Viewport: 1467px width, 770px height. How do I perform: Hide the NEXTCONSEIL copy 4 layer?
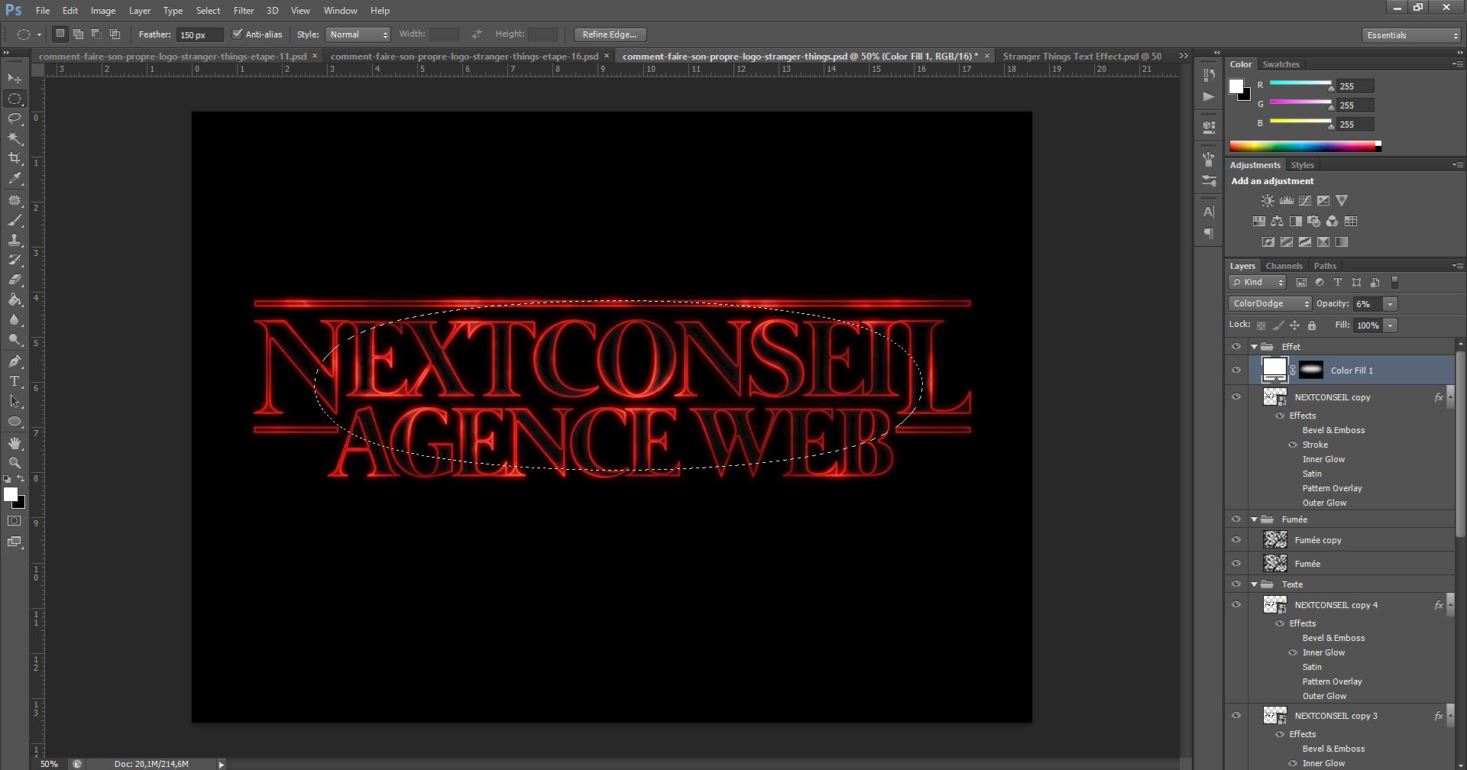tap(1235, 605)
